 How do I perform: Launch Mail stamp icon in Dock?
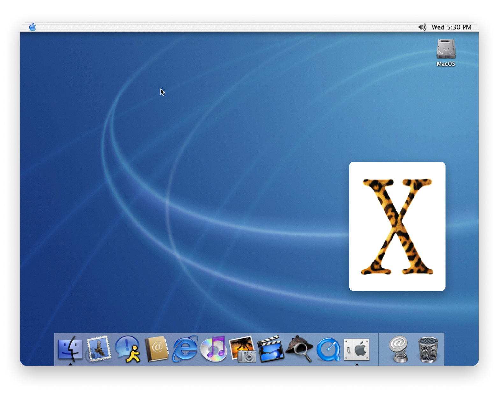click(99, 349)
